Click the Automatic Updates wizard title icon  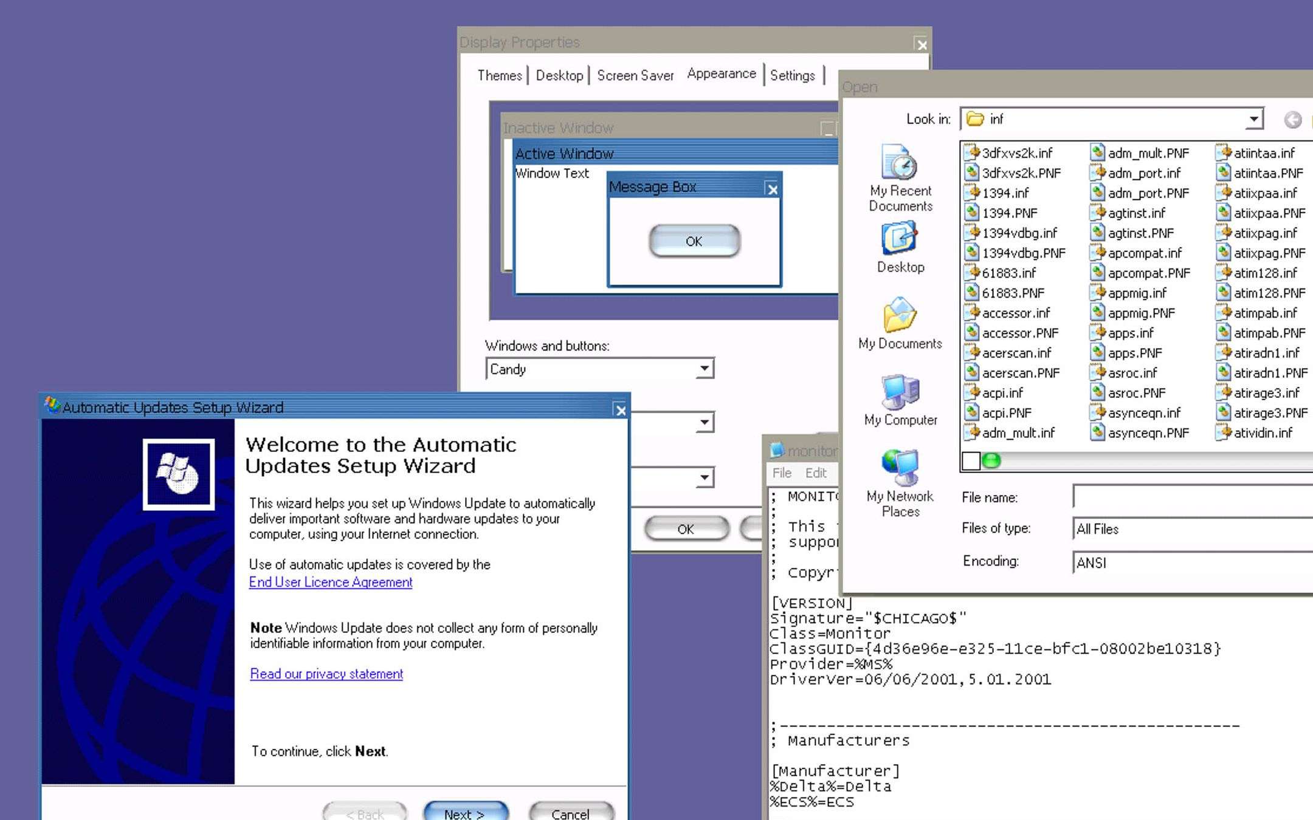(52, 406)
